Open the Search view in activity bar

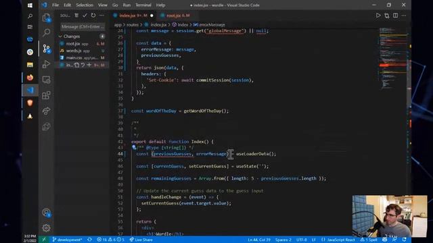coord(47,33)
